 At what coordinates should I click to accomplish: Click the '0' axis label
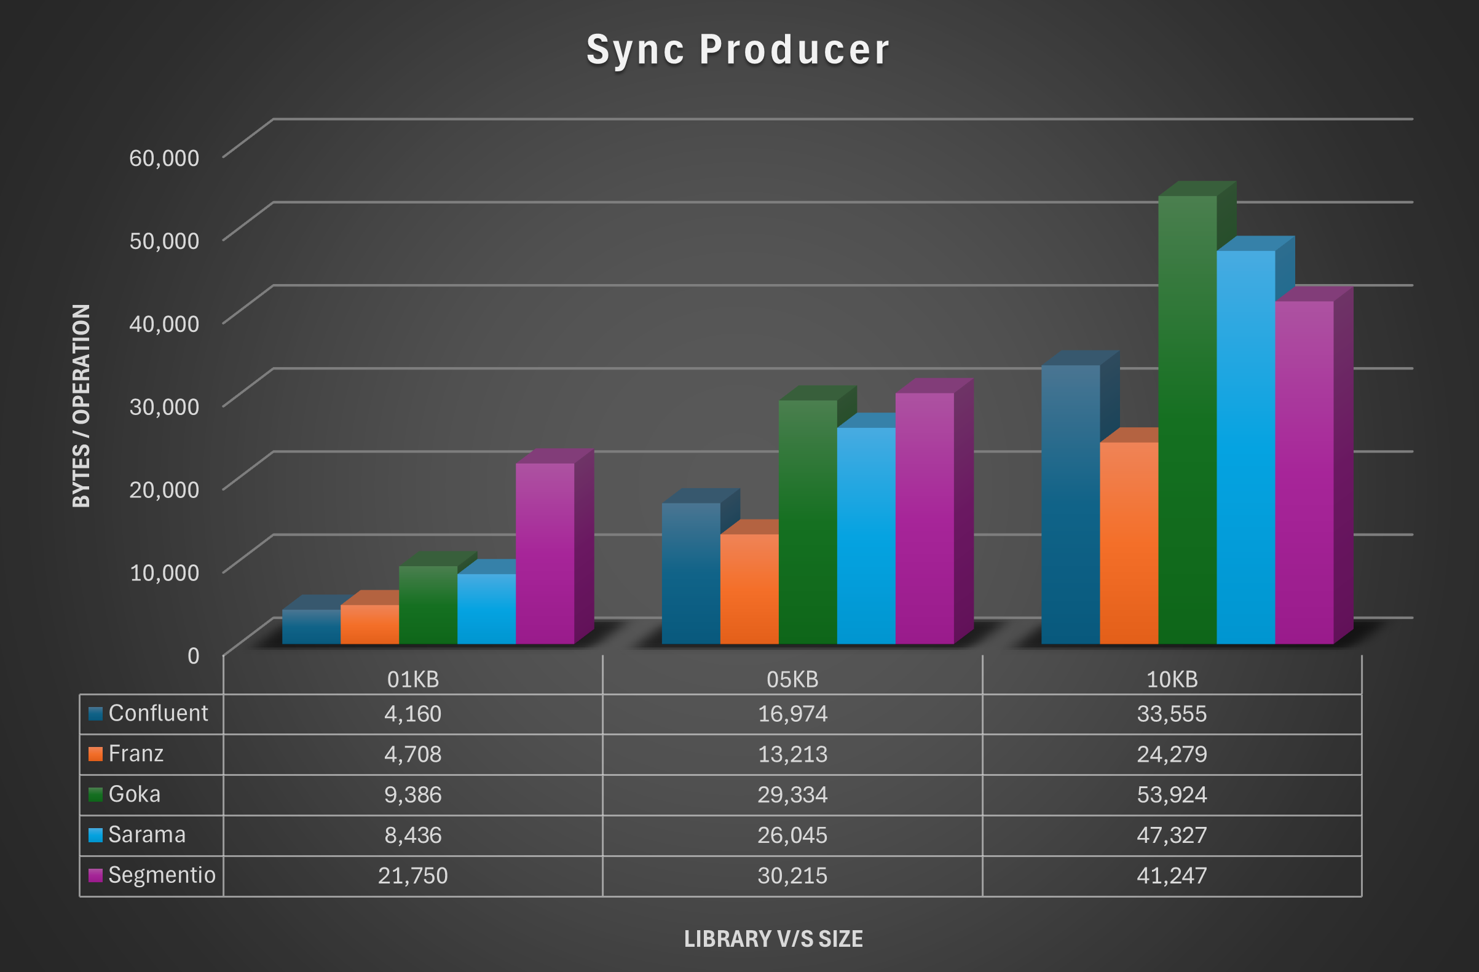pyautogui.click(x=193, y=655)
